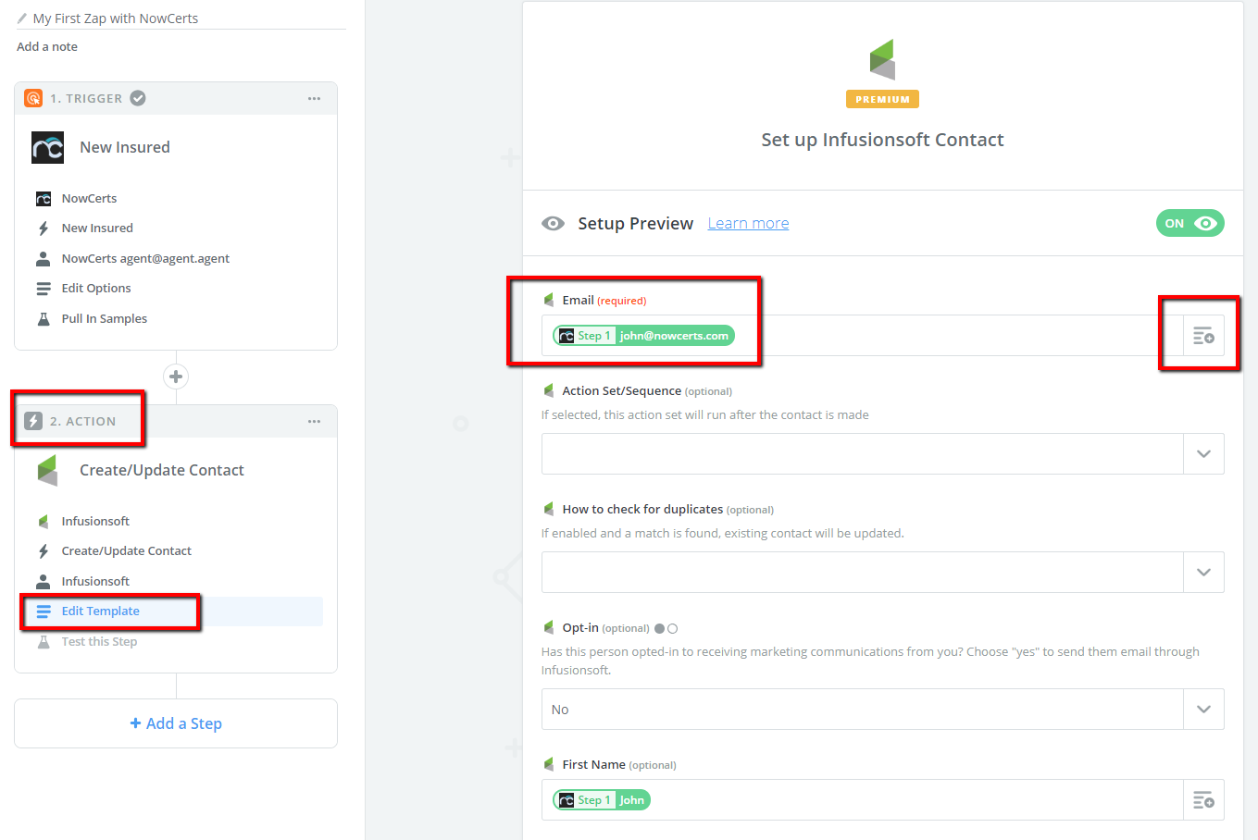The height and width of the screenshot is (840, 1258).
Task: Click the Infusionsoft logo above the PREMIUM badge
Action: [882, 59]
